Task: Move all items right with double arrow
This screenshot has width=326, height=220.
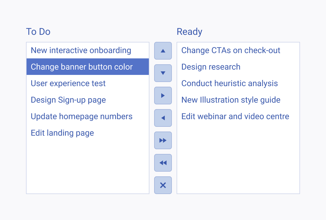Action: tap(163, 140)
